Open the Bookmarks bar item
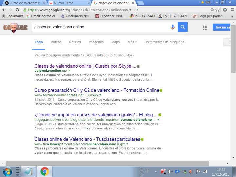 13,16
